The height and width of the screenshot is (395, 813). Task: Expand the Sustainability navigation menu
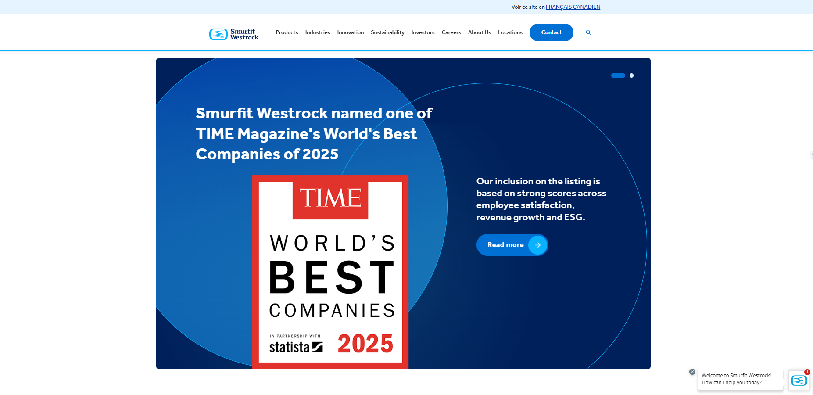(387, 32)
